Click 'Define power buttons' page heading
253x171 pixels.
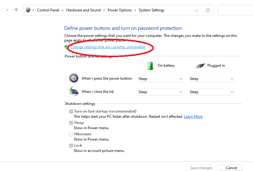pyautogui.click(x=123, y=28)
